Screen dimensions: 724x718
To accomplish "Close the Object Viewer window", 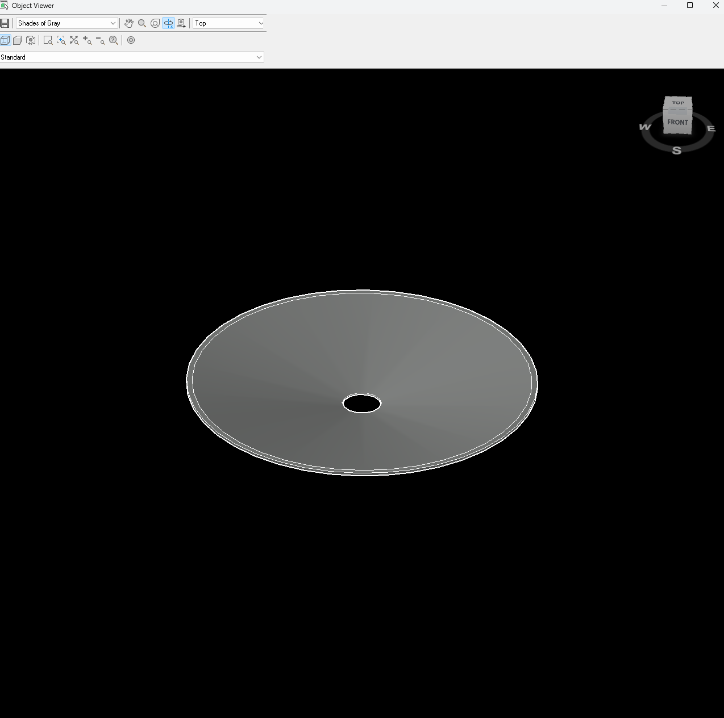I will click(715, 5).
